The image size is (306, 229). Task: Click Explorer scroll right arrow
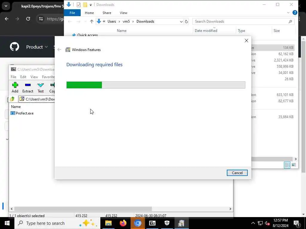click(x=296, y=159)
